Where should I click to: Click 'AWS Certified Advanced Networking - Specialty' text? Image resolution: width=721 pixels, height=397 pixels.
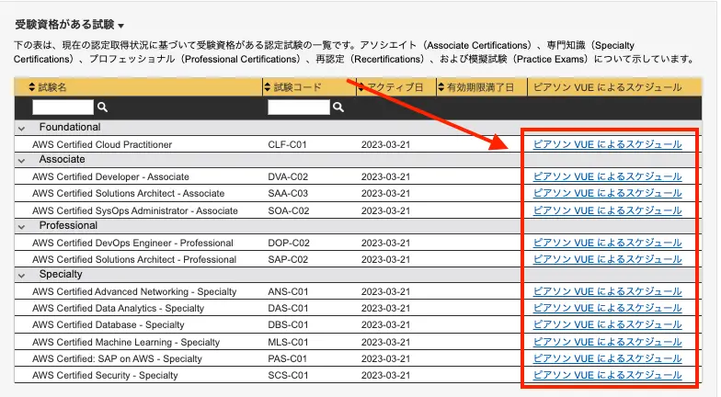pos(134,291)
